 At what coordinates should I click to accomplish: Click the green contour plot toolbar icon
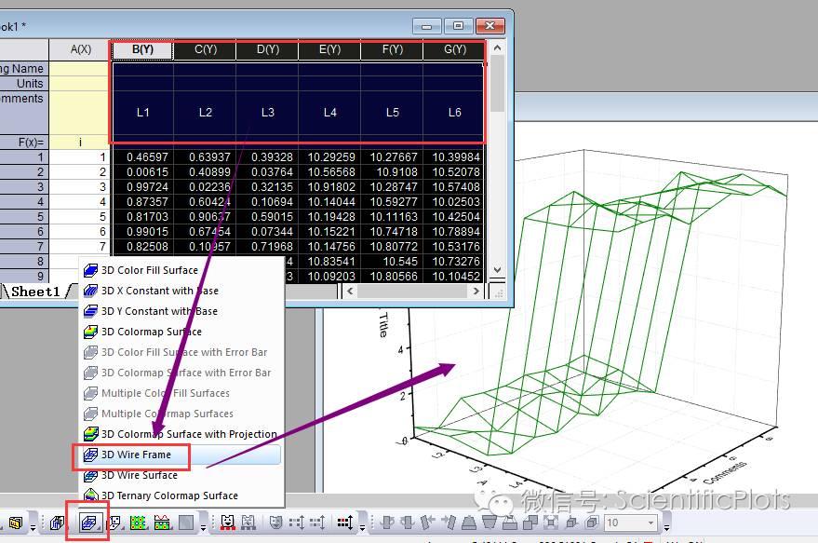coord(140,523)
